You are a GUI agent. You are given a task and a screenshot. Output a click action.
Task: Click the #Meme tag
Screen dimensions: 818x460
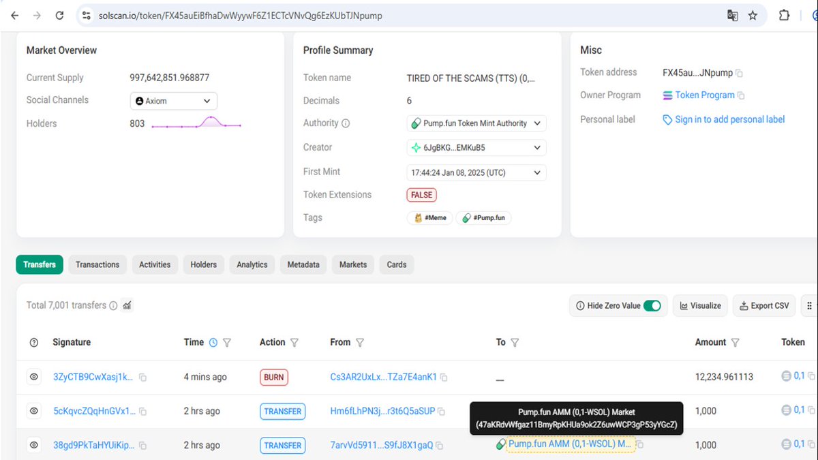pos(429,218)
